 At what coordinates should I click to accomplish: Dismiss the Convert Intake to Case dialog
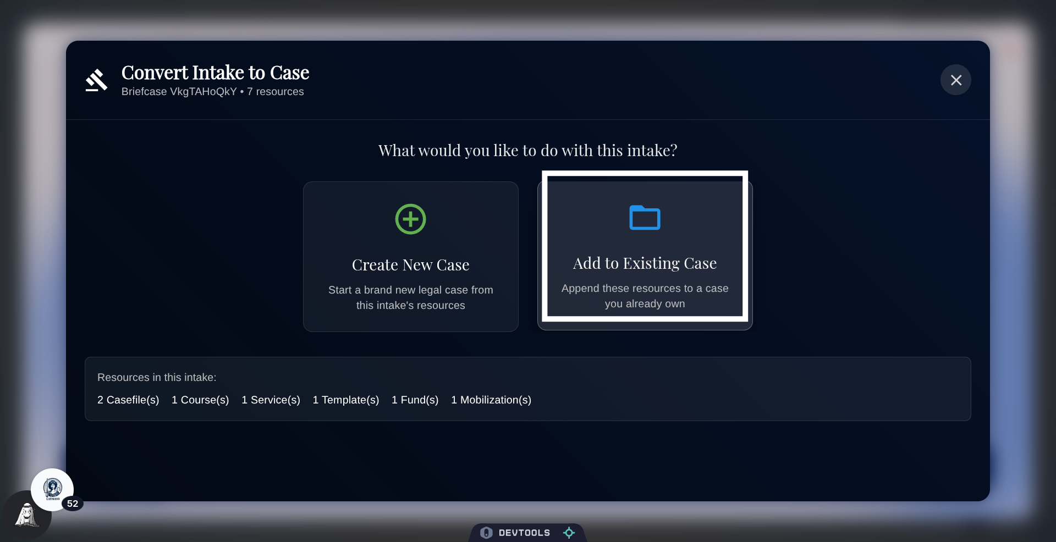(956, 80)
